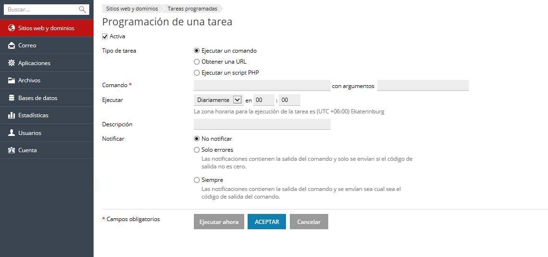Screen dimensions: 548x257
Task: Click the search magnifier icon
Action: 83,10
